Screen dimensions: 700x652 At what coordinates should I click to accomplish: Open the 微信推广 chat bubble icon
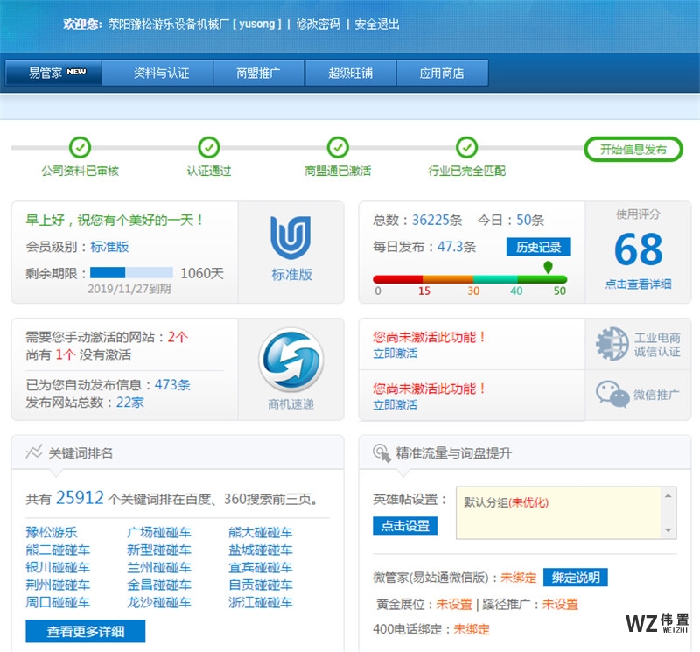click(612, 394)
